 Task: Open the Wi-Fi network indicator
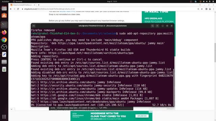pos(204,1)
